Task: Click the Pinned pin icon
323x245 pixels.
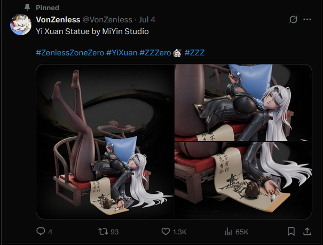Action: 27,7
